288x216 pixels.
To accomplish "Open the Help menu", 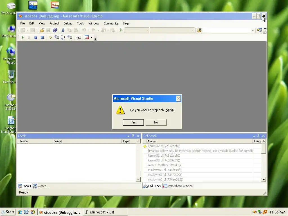I will pos(126,23).
